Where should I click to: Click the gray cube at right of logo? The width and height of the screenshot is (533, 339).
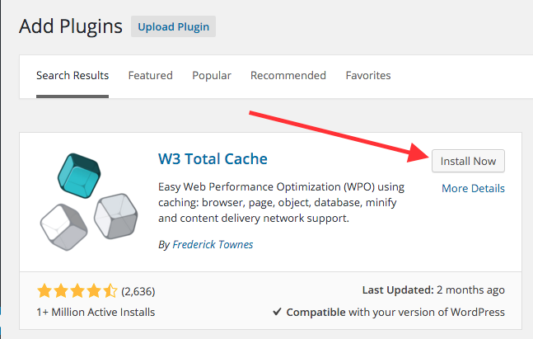click(x=116, y=216)
